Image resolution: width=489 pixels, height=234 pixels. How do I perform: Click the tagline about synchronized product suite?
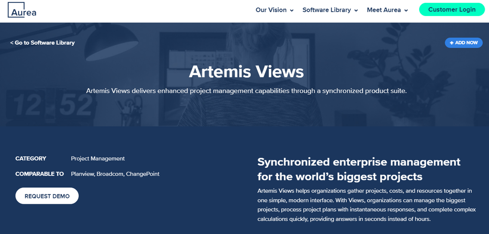point(246,91)
